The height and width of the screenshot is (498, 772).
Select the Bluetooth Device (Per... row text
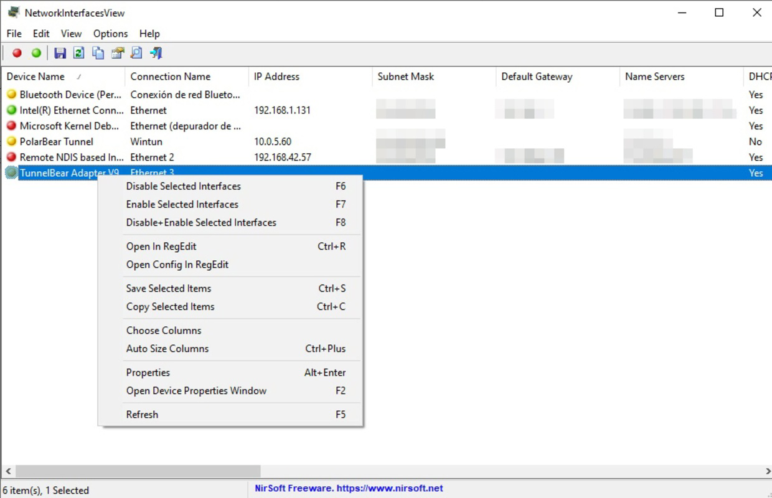click(x=71, y=95)
